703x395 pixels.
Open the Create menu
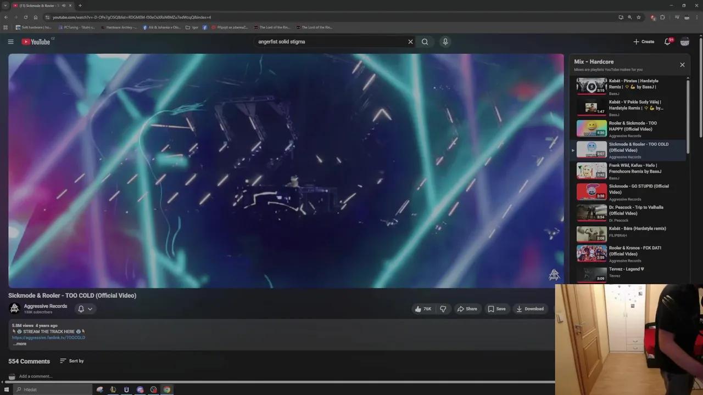click(644, 42)
